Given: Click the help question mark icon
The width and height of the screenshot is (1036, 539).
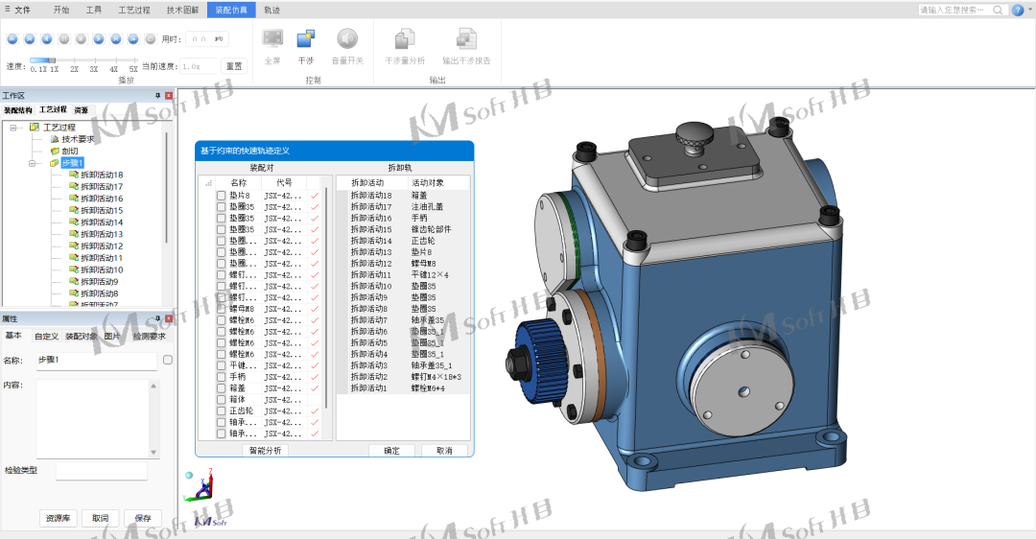Looking at the screenshot, I should coord(1018,10).
